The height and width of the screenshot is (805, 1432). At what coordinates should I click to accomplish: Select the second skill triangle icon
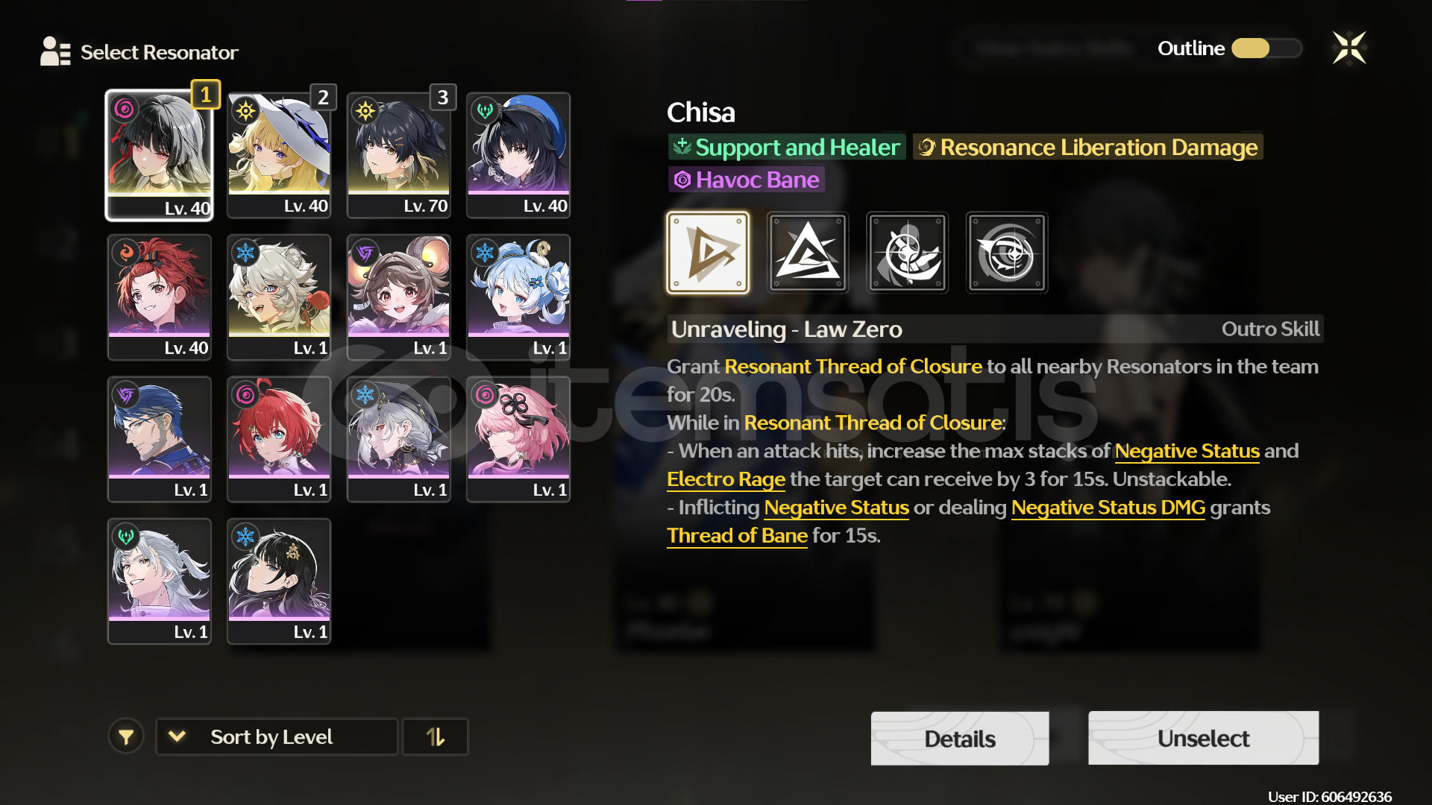click(x=808, y=253)
